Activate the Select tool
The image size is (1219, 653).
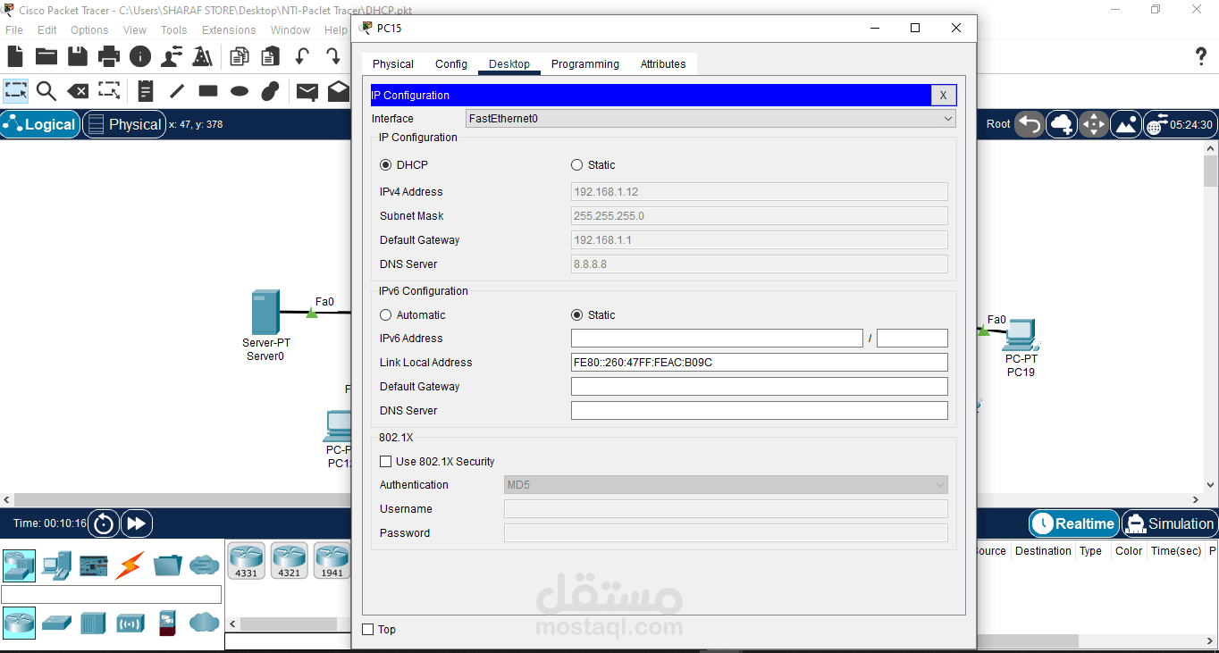pos(16,90)
